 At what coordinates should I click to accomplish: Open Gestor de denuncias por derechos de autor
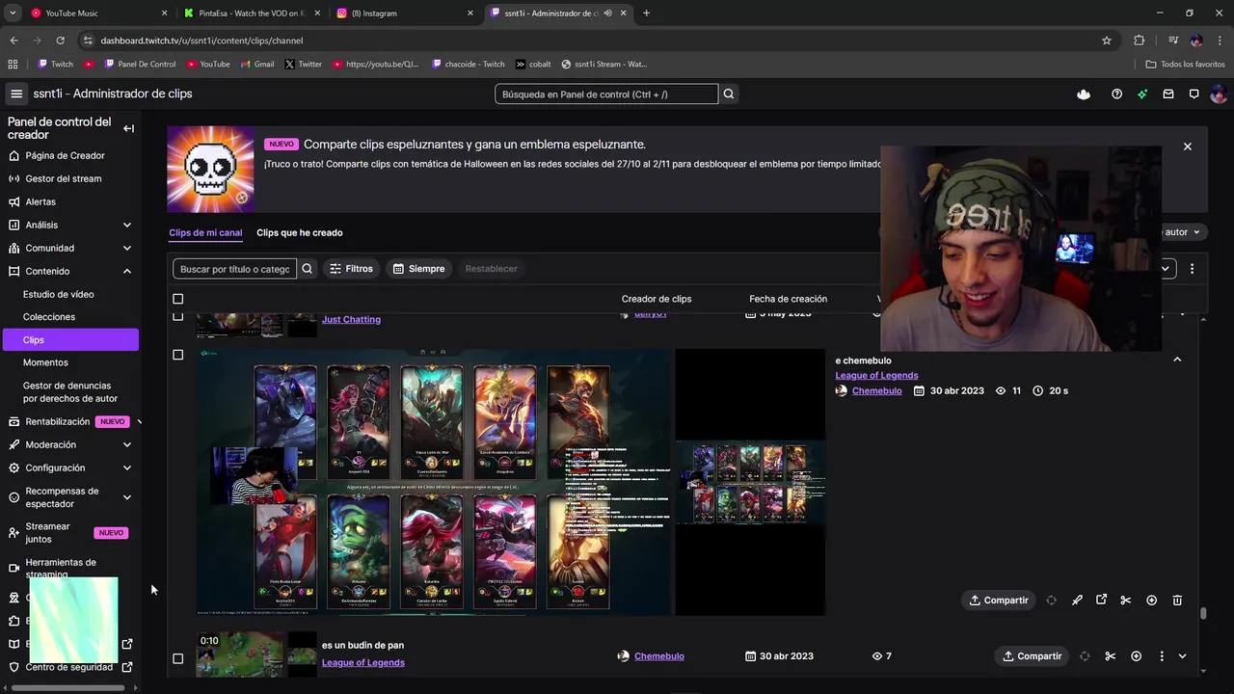(70, 391)
